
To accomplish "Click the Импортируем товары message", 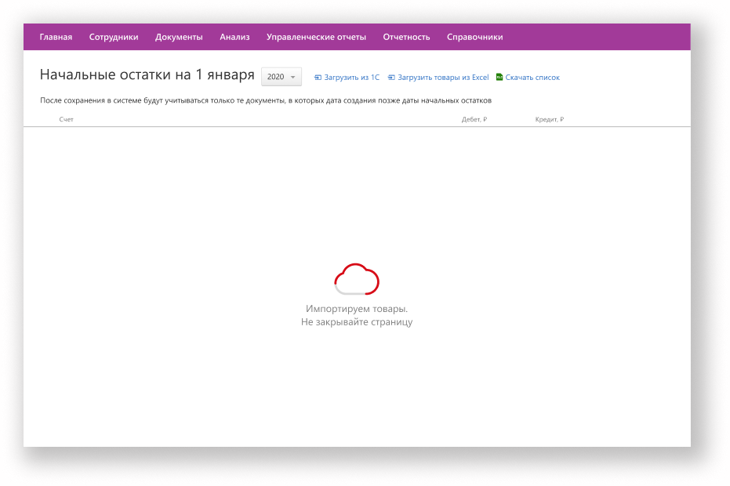I will tap(357, 309).
